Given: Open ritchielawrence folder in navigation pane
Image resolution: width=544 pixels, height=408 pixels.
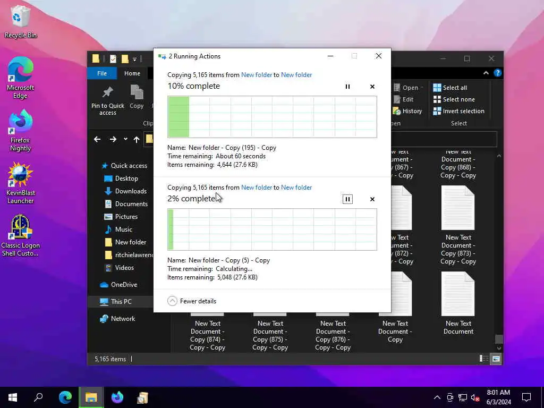Looking at the screenshot, I should tap(129, 255).
